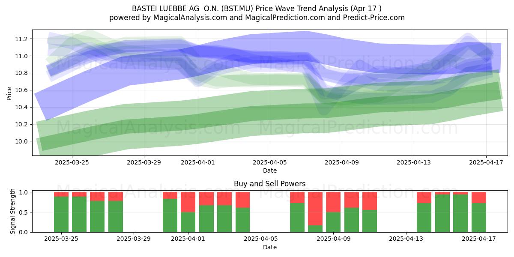Click the 11.2 price axis tick label
This screenshot has height=257, width=514.
click(22, 39)
